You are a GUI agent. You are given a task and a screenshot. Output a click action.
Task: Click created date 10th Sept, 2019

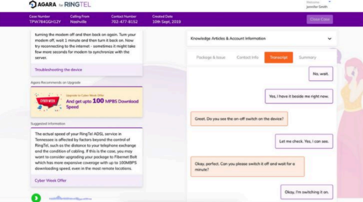point(167,22)
